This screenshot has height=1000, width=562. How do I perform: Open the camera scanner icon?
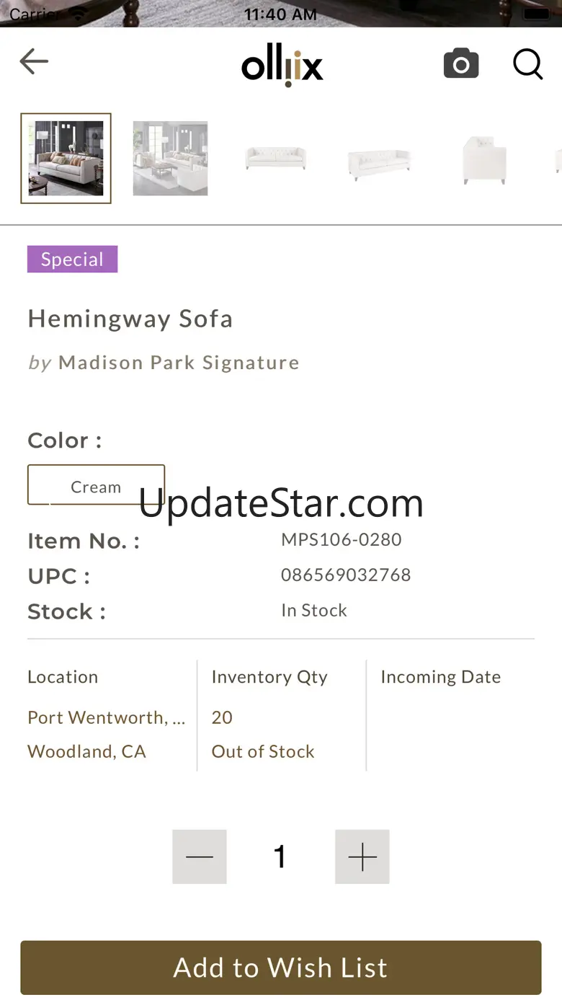tap(461, 63)
